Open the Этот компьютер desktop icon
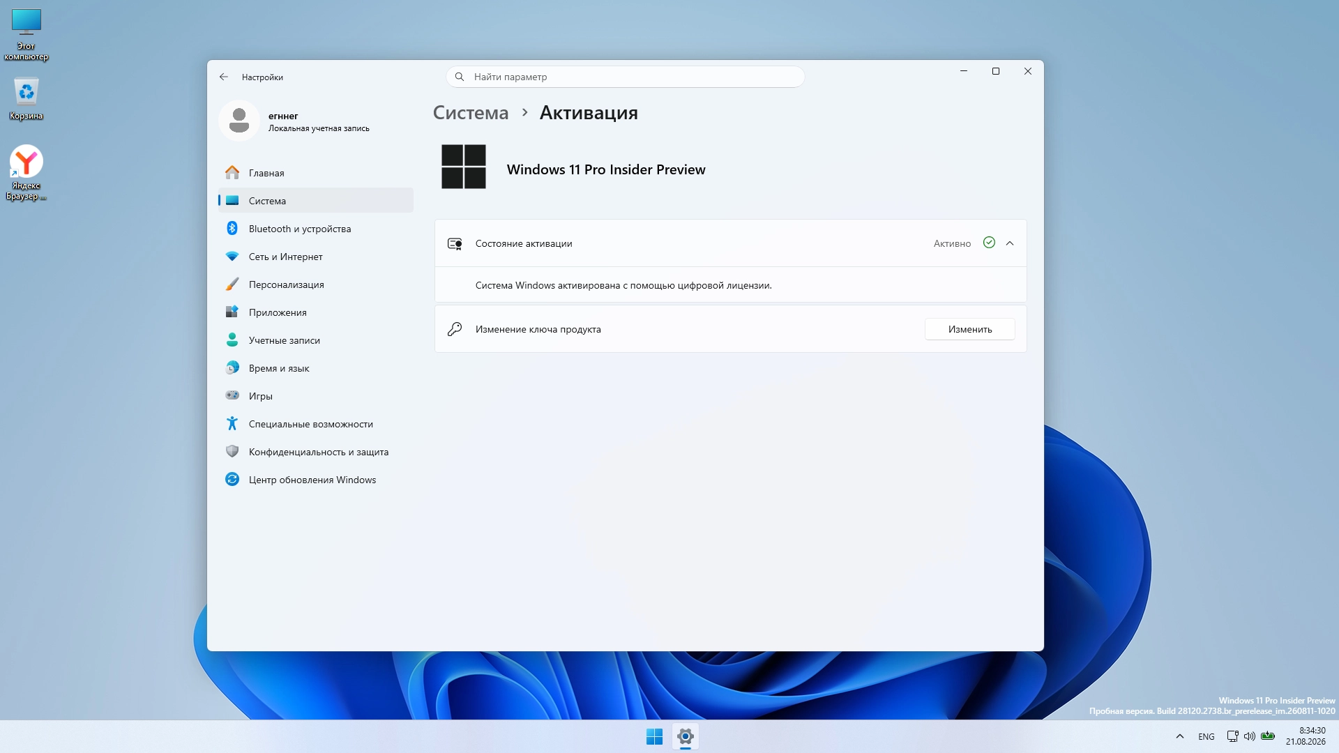The image size is (1339, 753). click(x=27, y=34)
